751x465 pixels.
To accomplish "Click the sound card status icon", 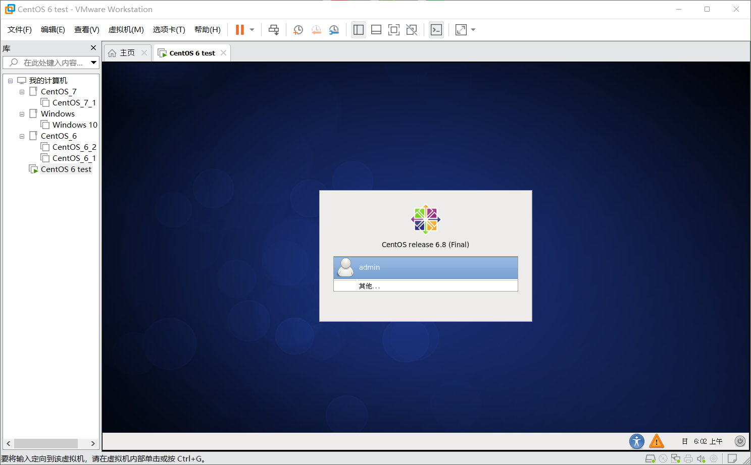I will [701, 458].
